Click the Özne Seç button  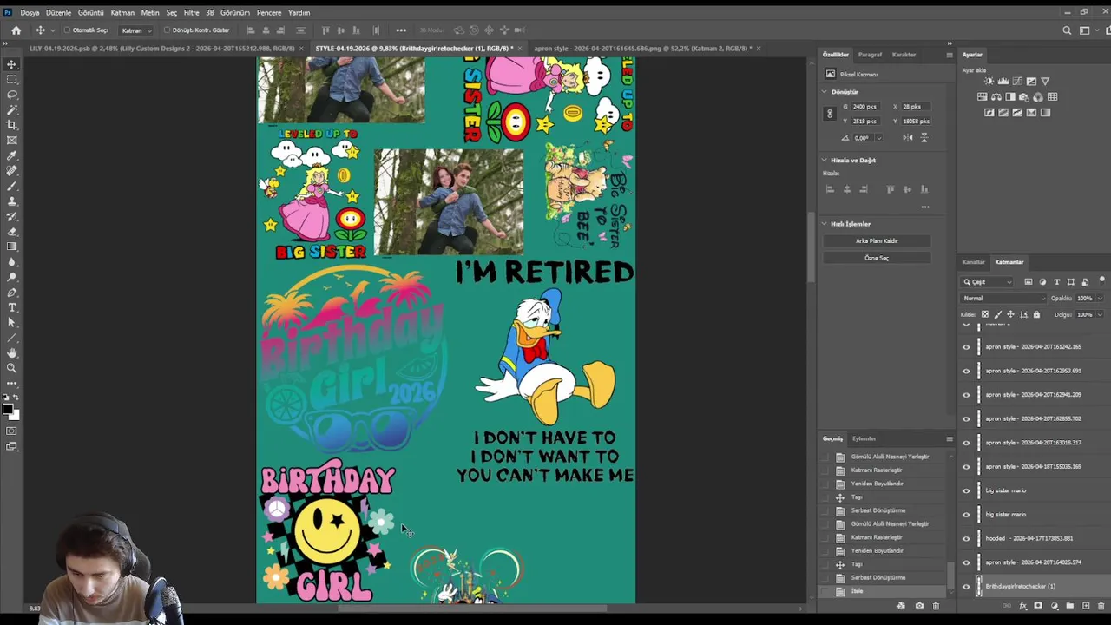click(x=877, y=258)
